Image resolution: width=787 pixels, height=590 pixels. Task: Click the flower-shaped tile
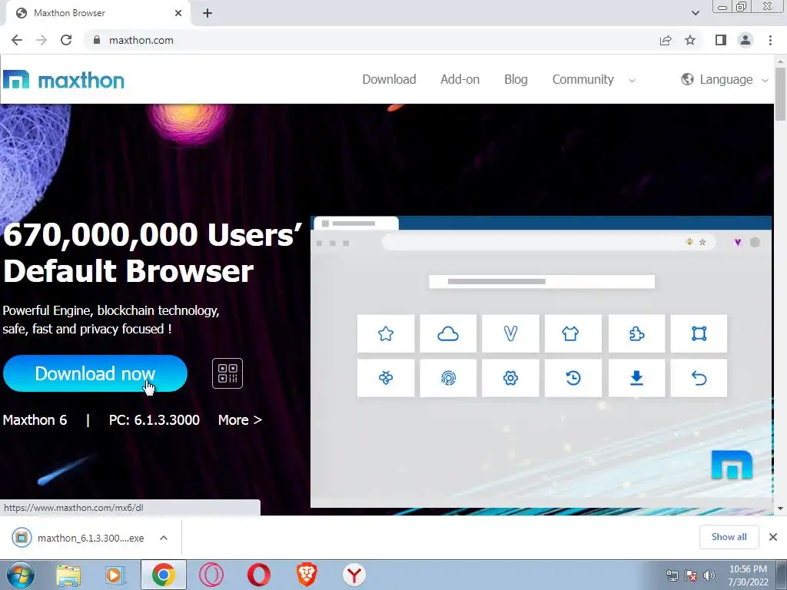[x=386, y=378]
